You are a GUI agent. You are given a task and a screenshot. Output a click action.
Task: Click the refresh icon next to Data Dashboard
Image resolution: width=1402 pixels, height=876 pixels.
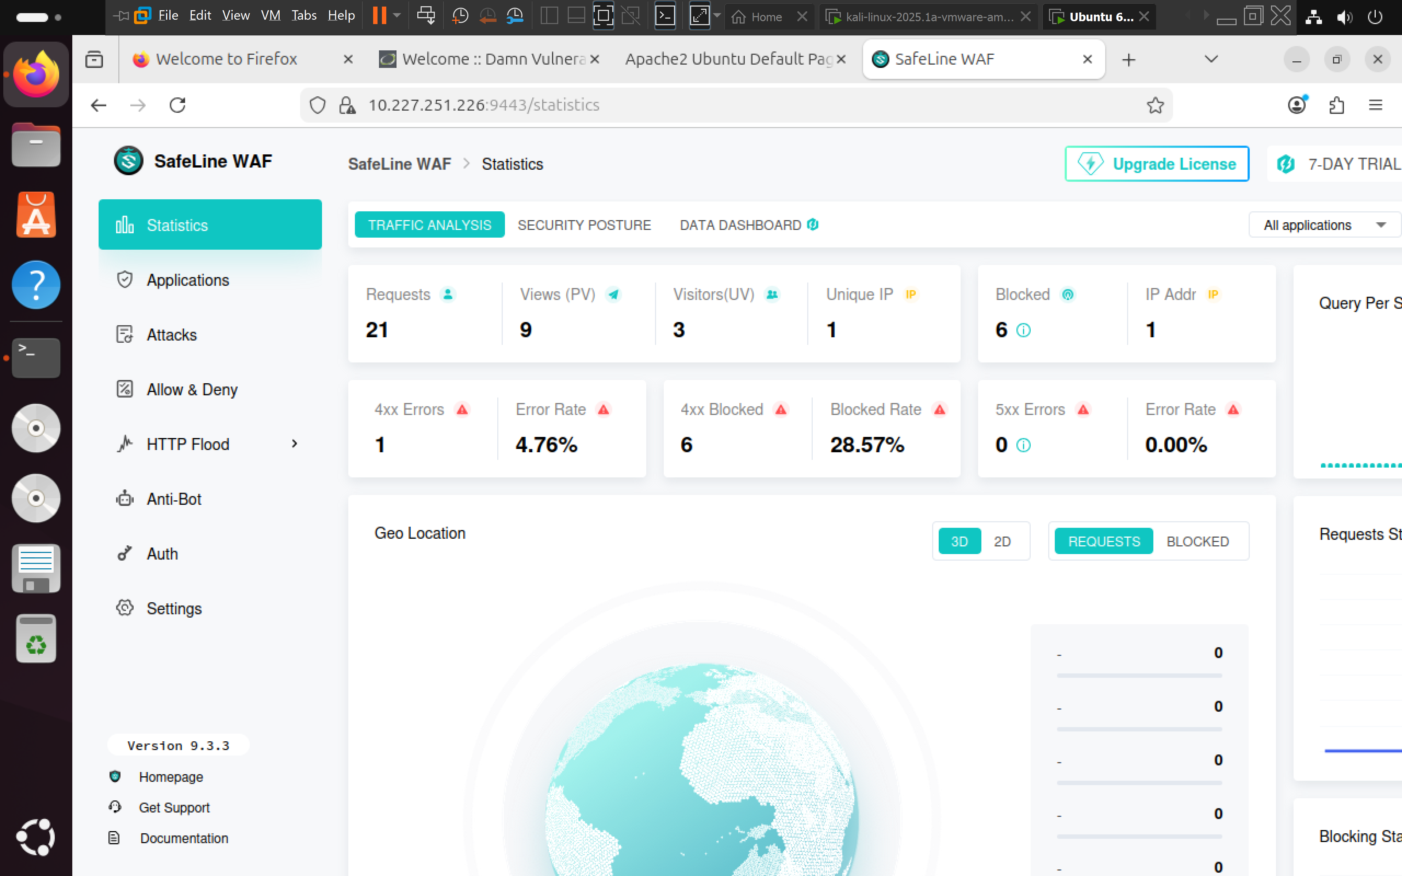click(813, 225)
